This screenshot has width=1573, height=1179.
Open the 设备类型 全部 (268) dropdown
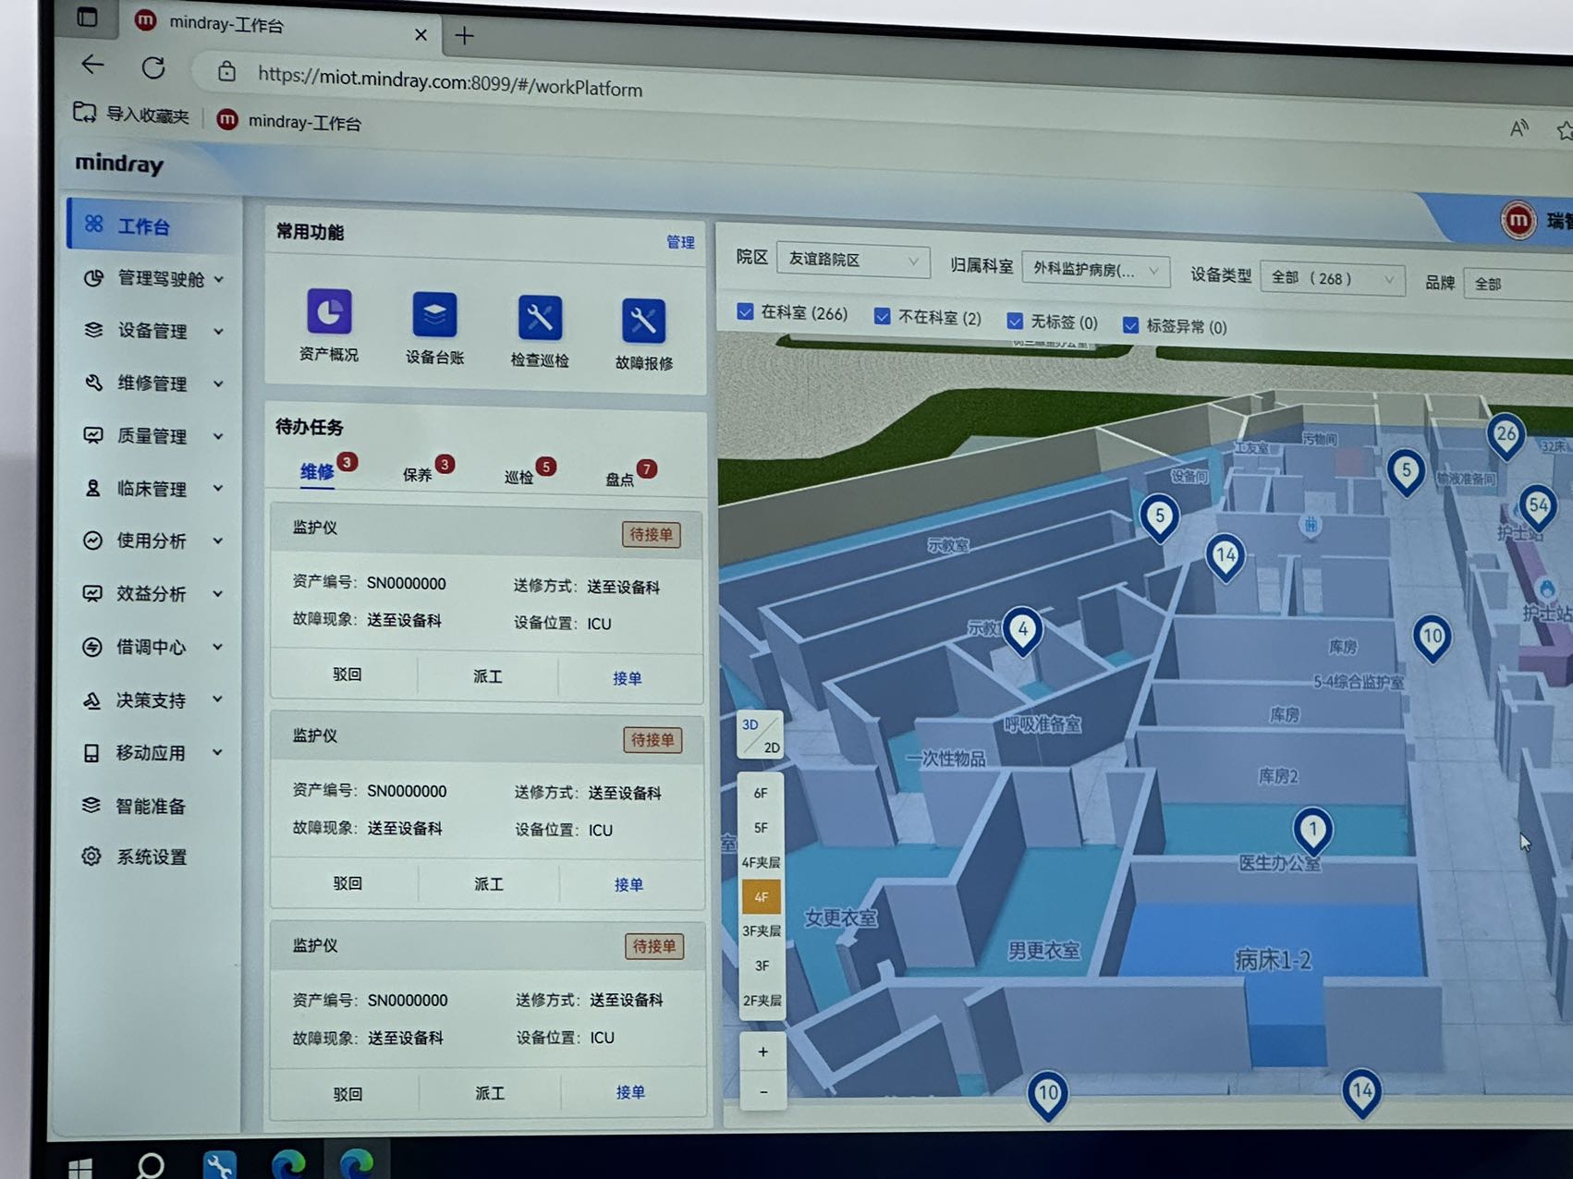1332,278
